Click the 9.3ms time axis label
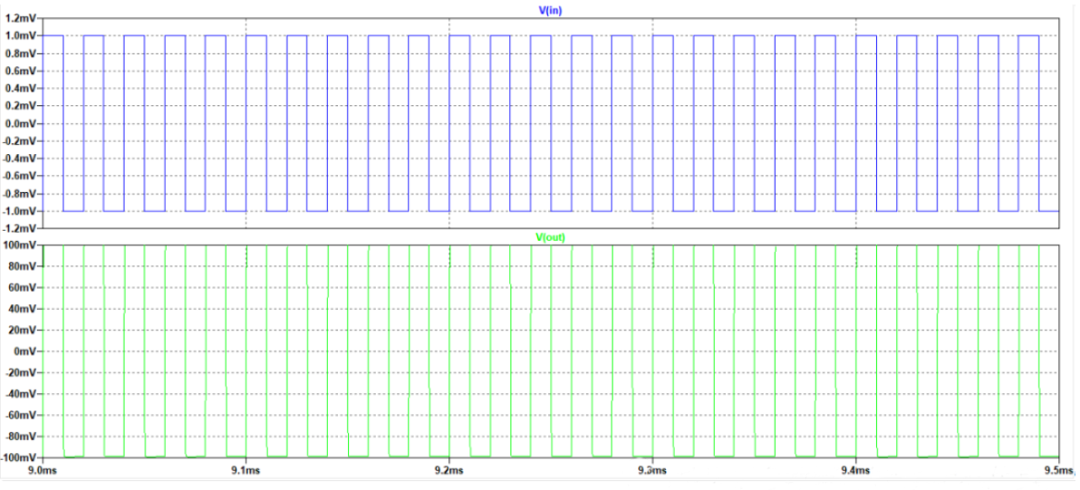The height and width of the screenshot is (490, 1080). click(x=652, y=471)
